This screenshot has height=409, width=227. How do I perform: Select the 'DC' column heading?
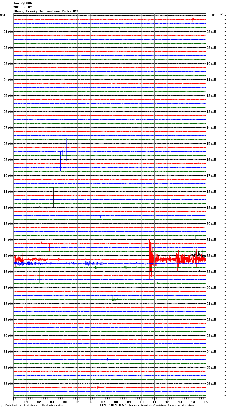(222, 14)
